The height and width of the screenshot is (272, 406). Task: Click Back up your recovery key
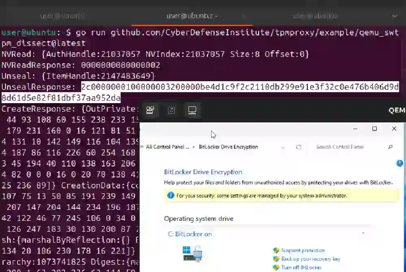pyautogui.click(x=311, y=259)
